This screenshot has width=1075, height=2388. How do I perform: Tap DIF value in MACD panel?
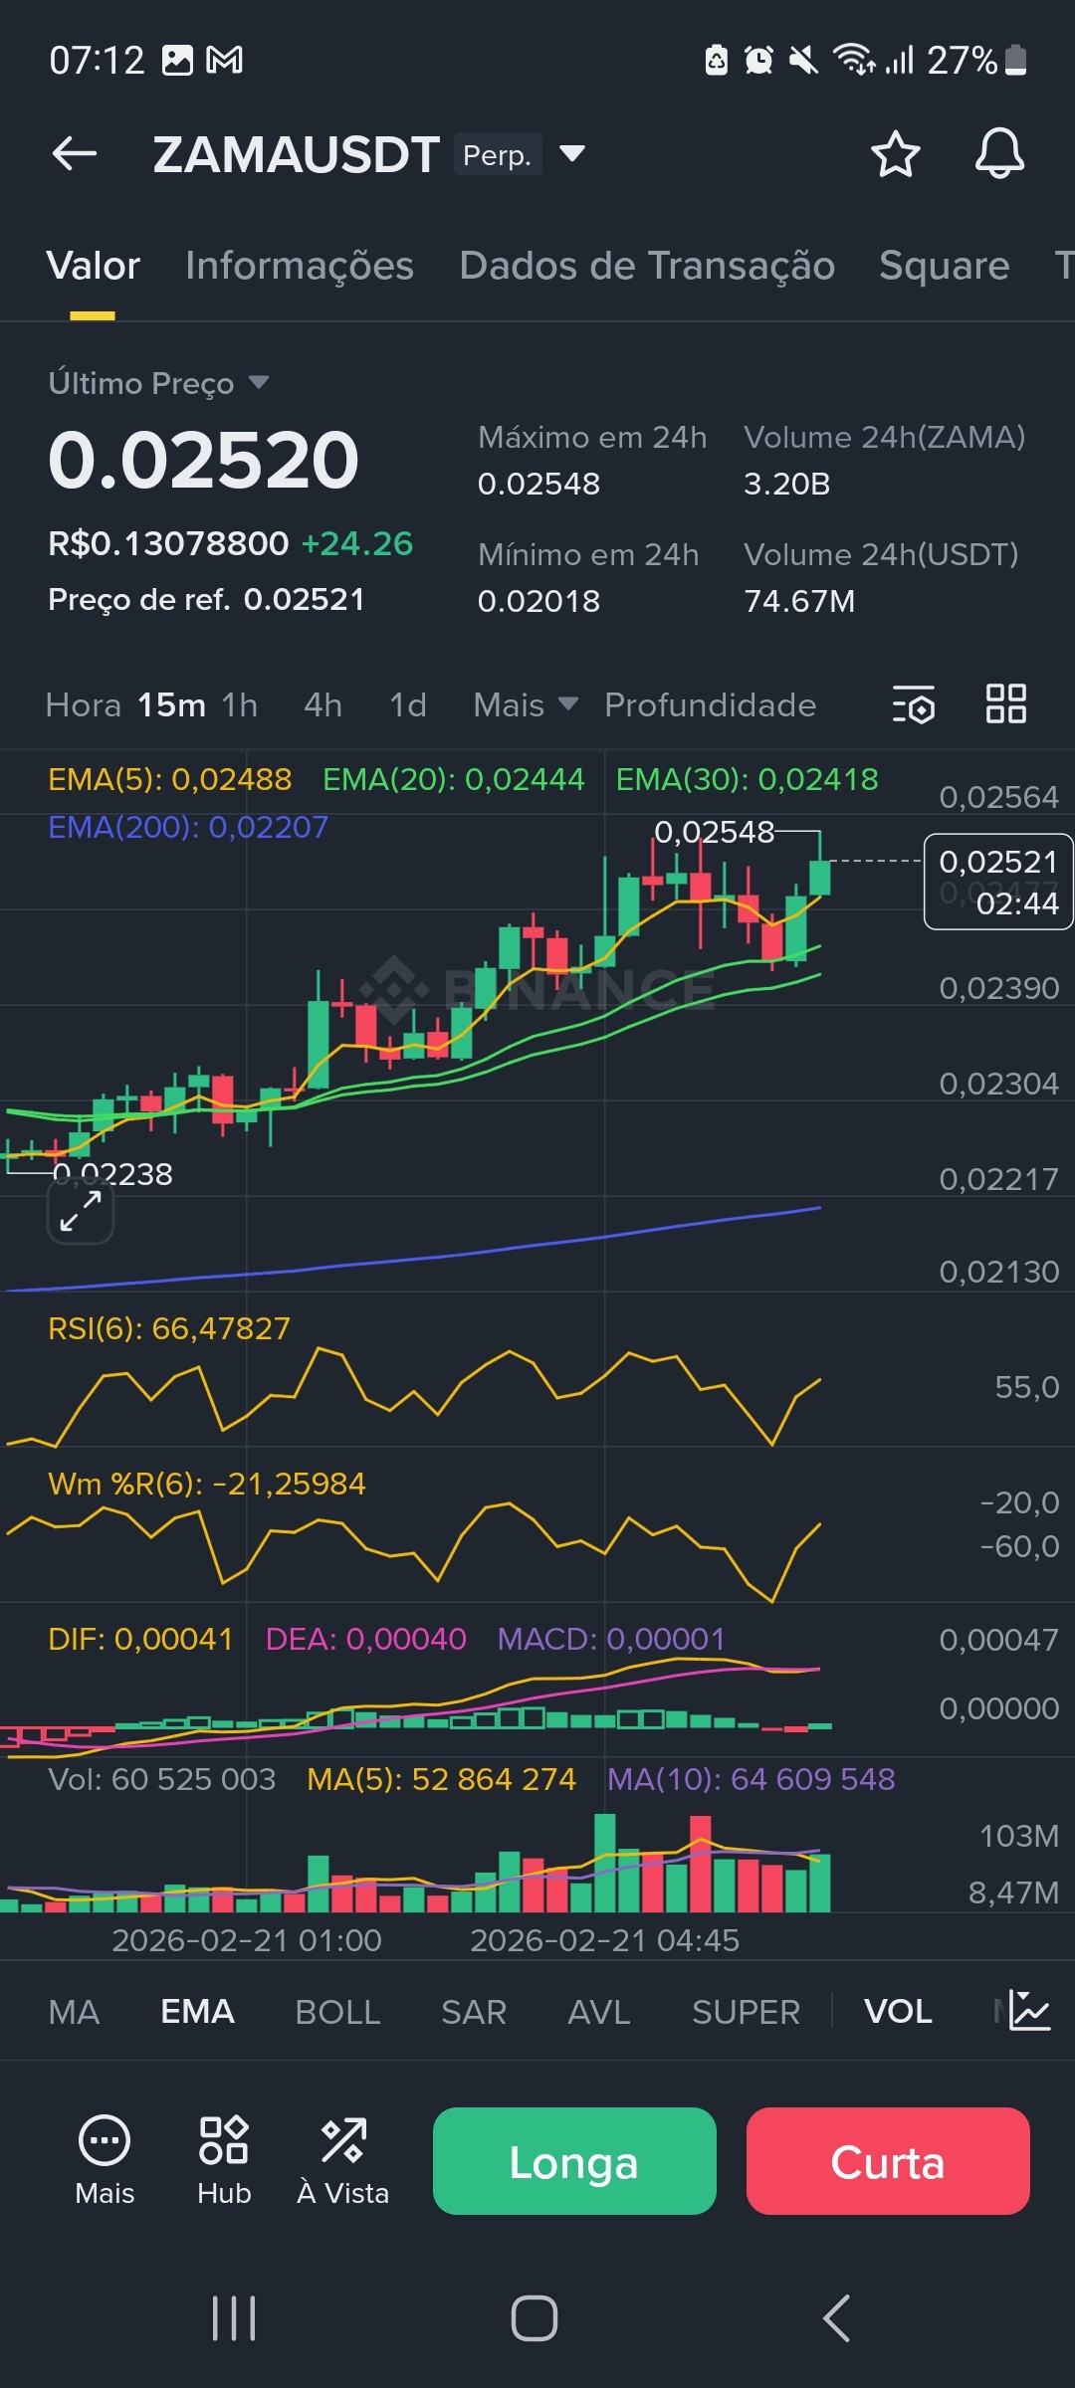click(x=140, y=1639)
